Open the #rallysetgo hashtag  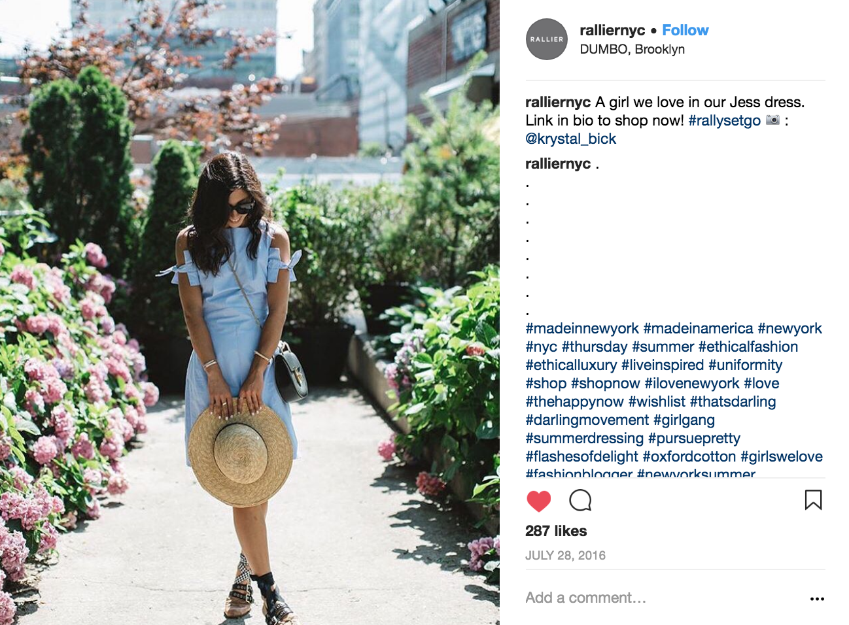tap(724, 120)
